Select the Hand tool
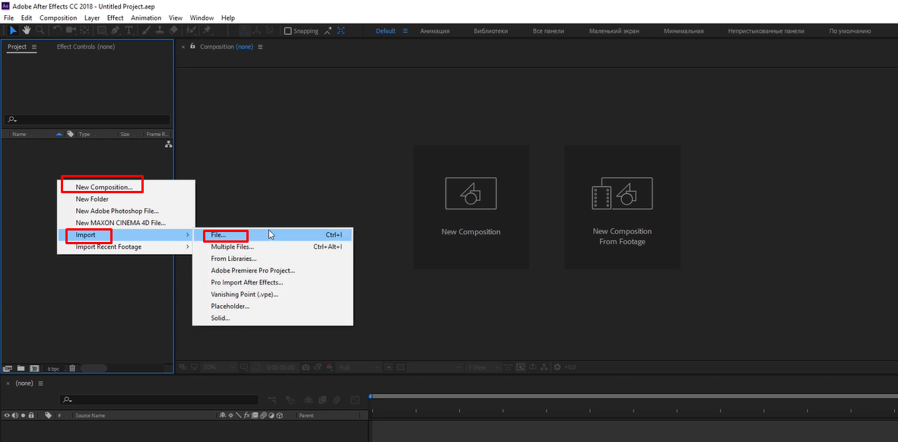This screenshot has width=898, height=442. coord(27,30)
